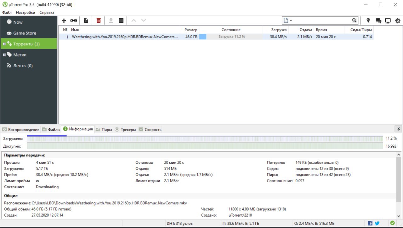The image size is (403, 228).
Task: Click the search magnifier icon
Action: (355, 20)
